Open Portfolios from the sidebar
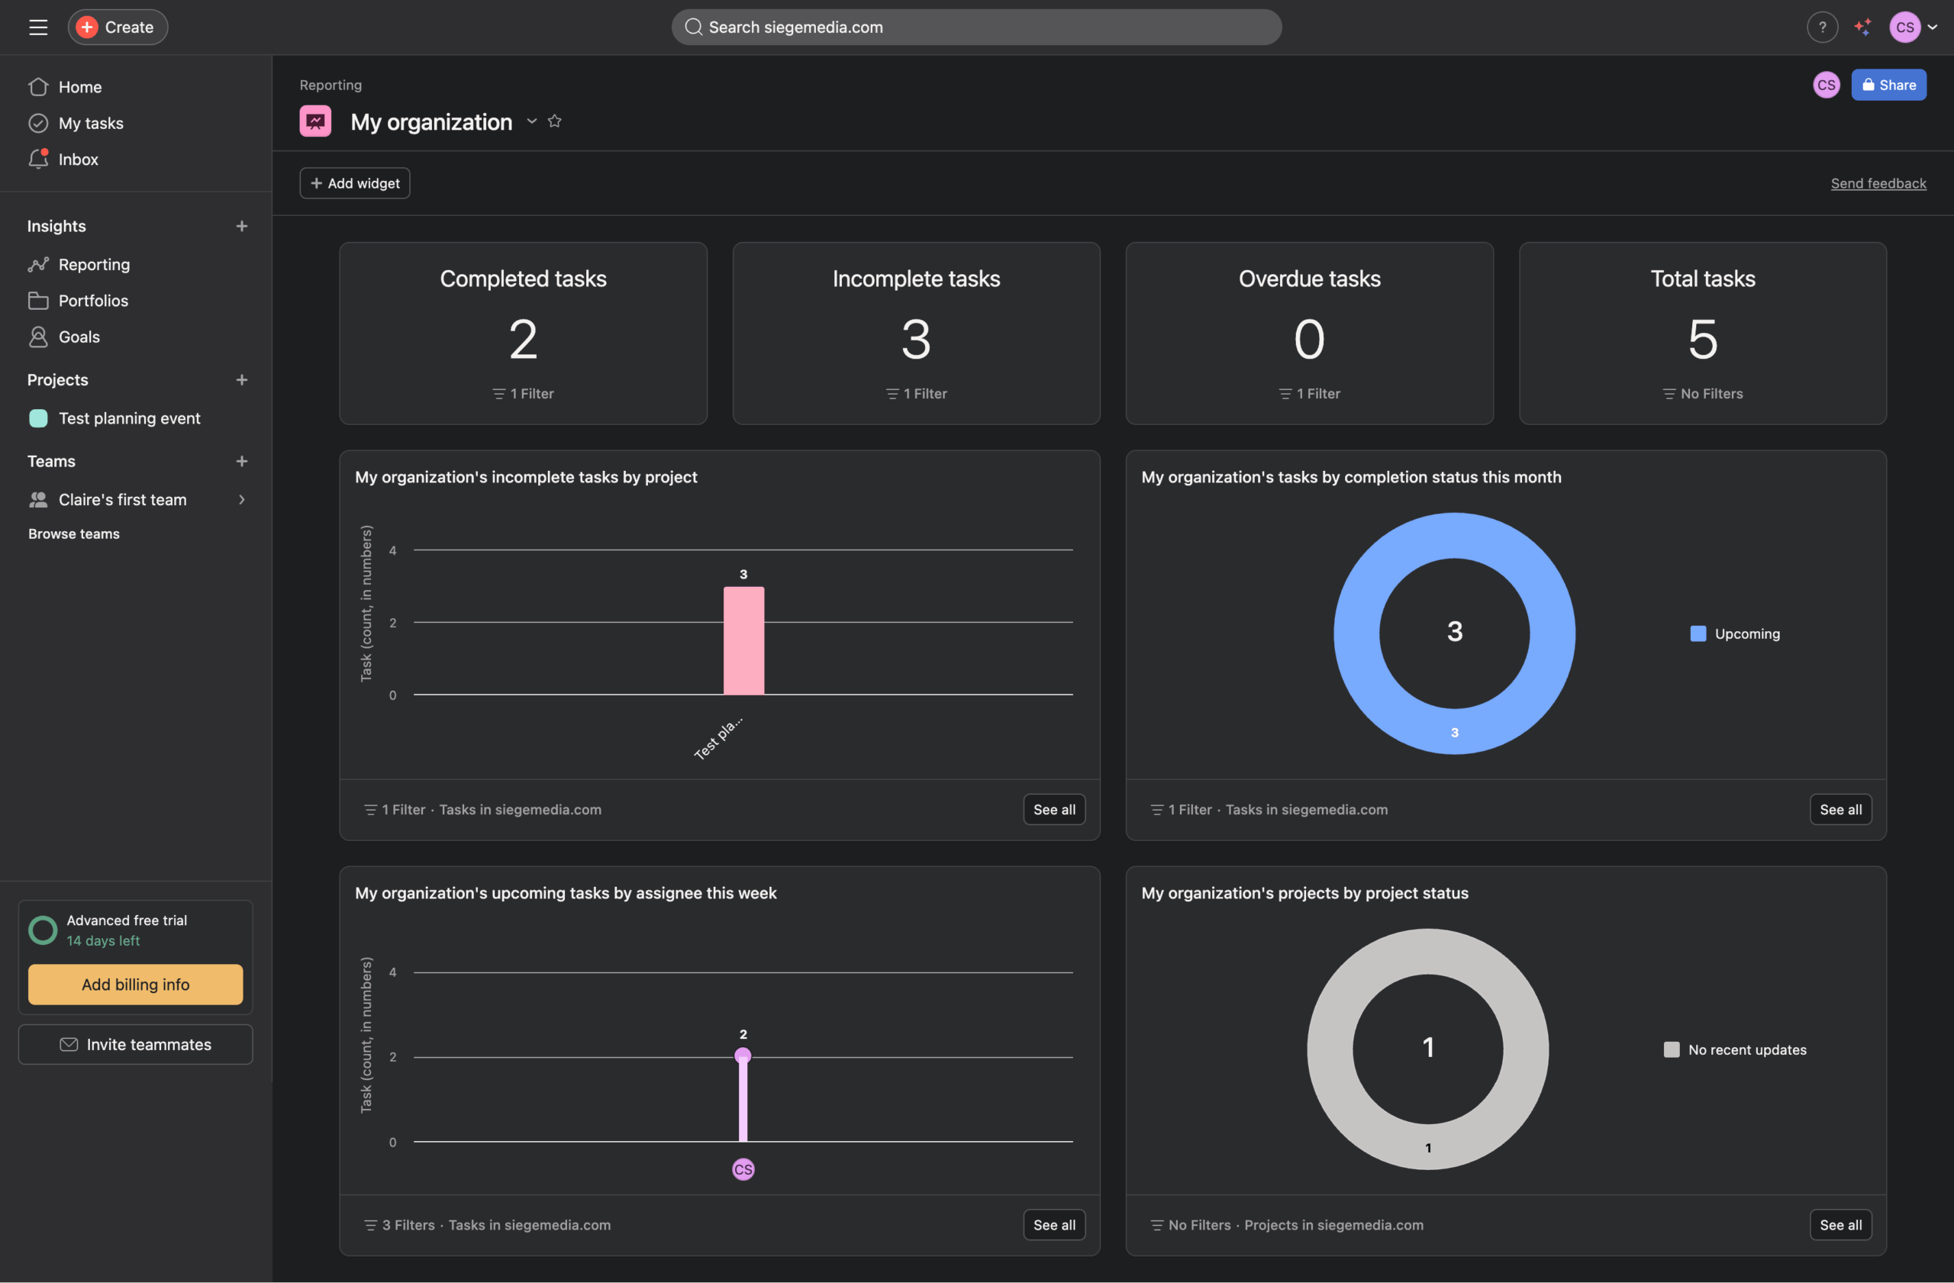The width and height of the screenshot is (1954, 1283). click(x=39, y=301)
